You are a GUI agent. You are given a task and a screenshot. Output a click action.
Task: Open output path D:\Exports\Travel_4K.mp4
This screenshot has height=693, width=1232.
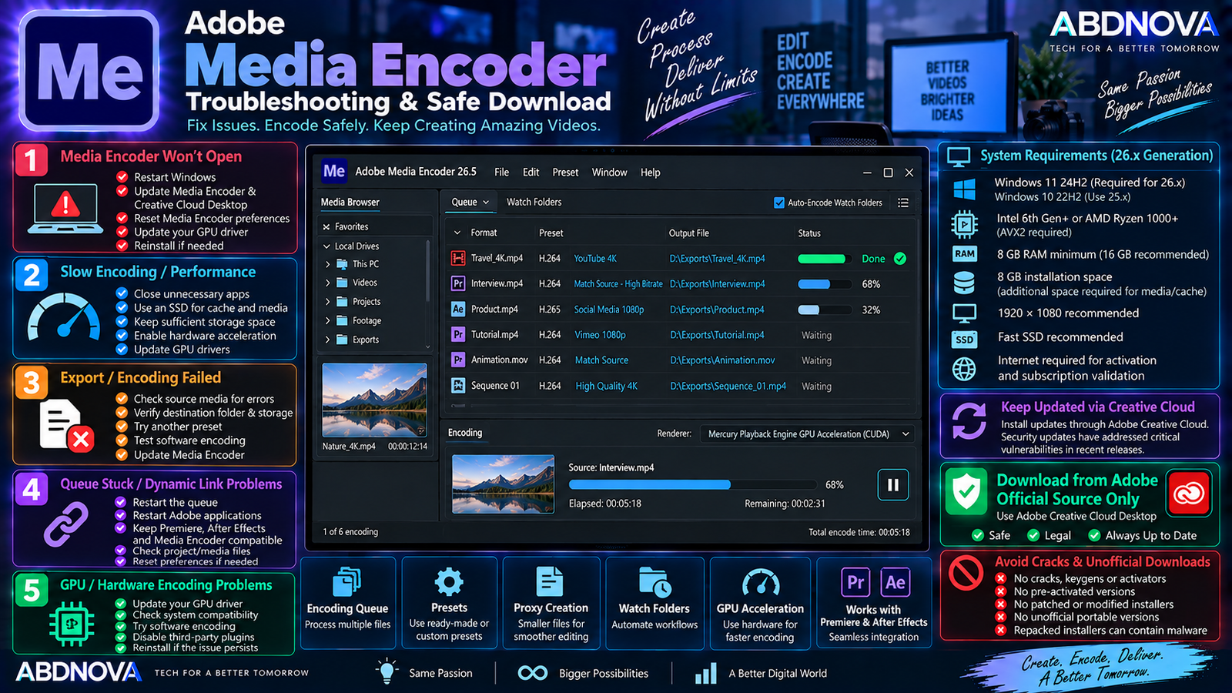(718, 259)
